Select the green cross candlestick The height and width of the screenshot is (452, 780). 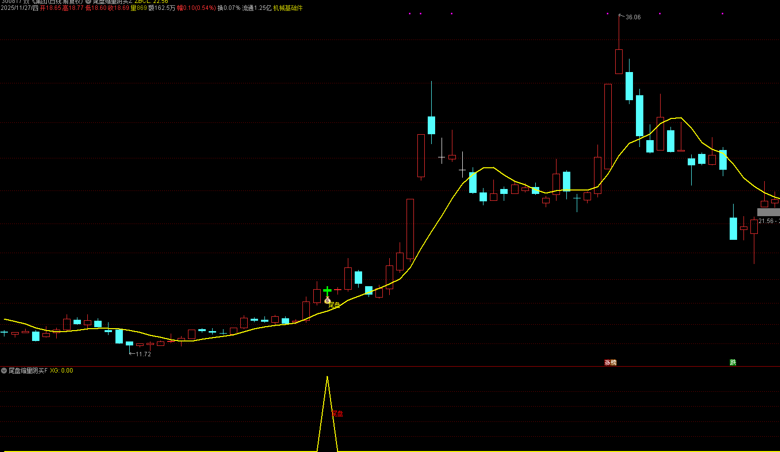pos(327,291)
